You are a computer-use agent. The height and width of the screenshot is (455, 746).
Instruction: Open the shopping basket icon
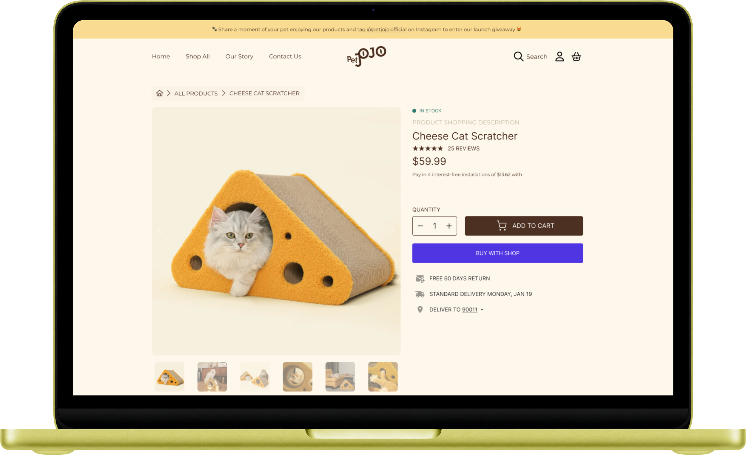click(576, 56)
